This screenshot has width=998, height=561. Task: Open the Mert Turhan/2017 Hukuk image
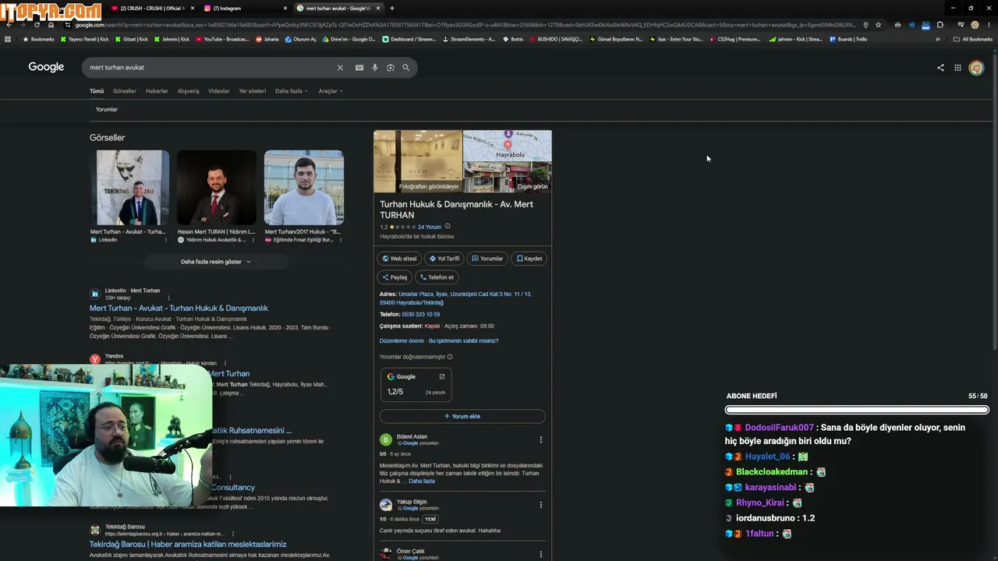(304, 188)
